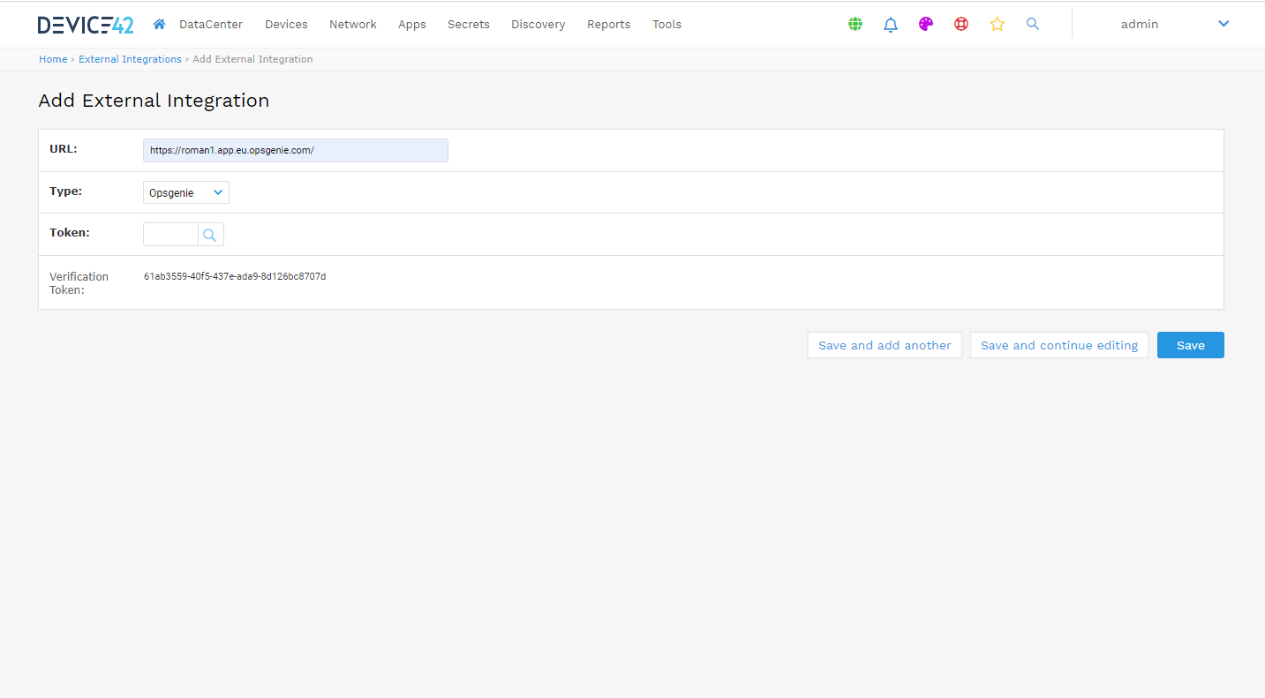Click the Device42 logo
Viewport: 1265px width, 698px height.
point(86,25)
